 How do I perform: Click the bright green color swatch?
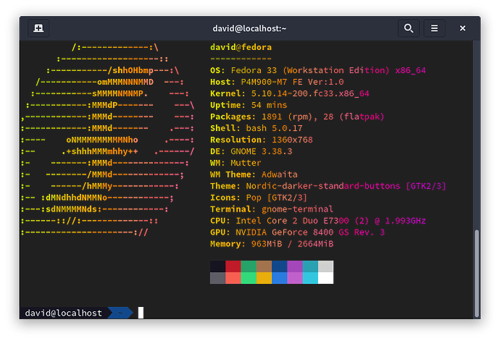(x=249, y=278)
